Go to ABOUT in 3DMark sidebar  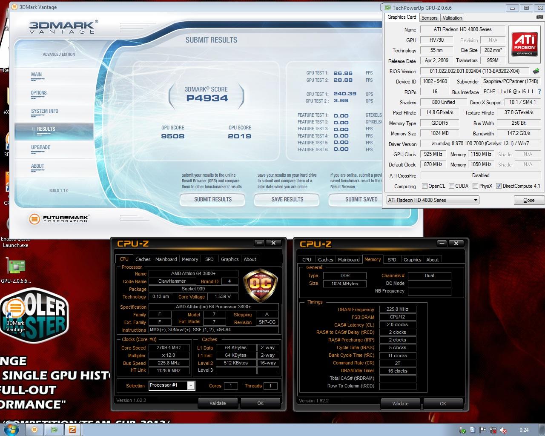tap(37, 166)
